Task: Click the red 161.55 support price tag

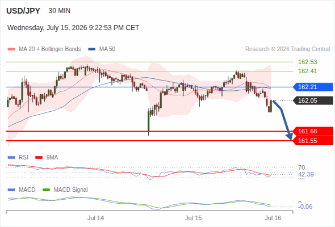Action: (x=313, y=141)
